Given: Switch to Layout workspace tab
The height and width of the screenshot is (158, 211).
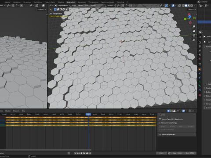Looking at the screenshot, I should 7,2.
